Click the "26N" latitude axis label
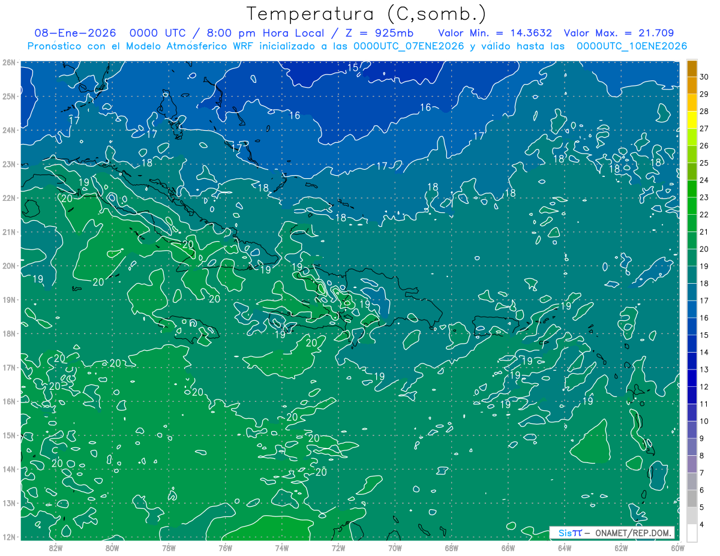720x556 pixels. [9, 62]
